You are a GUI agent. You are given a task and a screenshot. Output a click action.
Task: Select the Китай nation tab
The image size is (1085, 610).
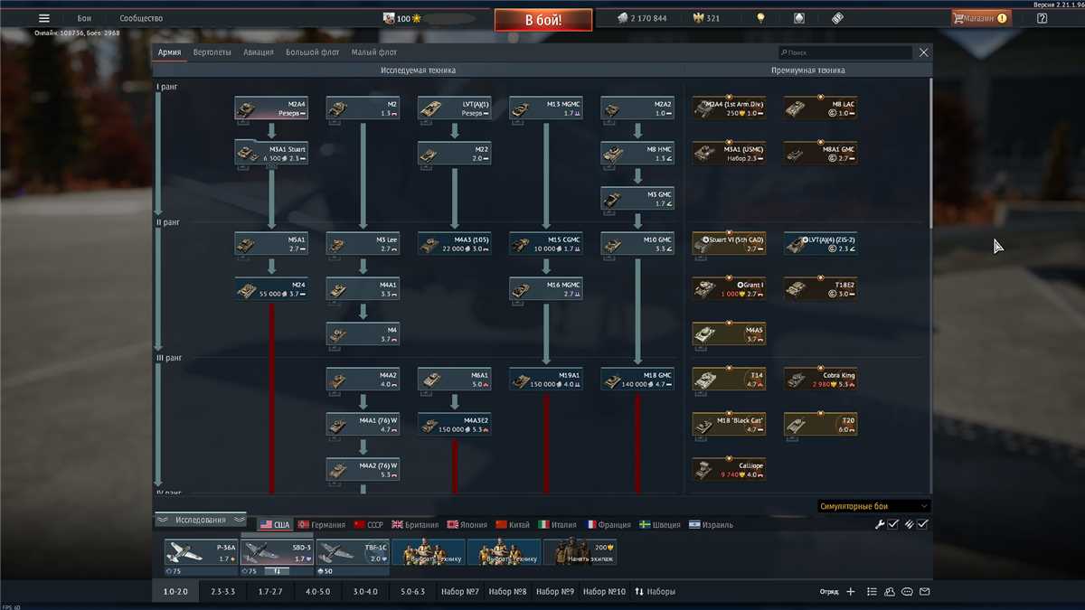point(514,525)
